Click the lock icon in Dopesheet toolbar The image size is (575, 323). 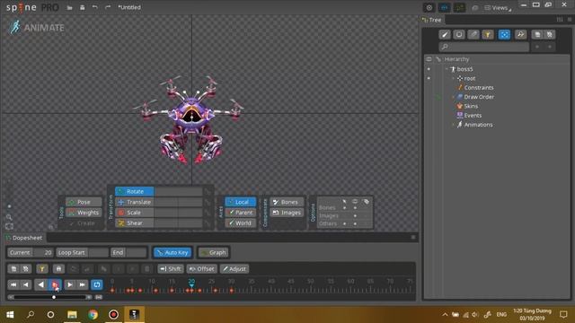click(x=58, y=269)
